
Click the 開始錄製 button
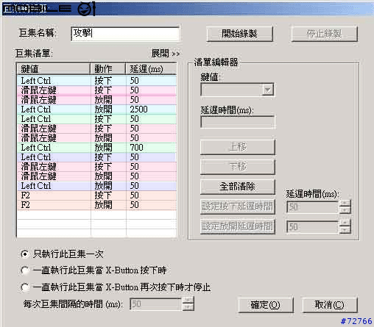[239, 34]
